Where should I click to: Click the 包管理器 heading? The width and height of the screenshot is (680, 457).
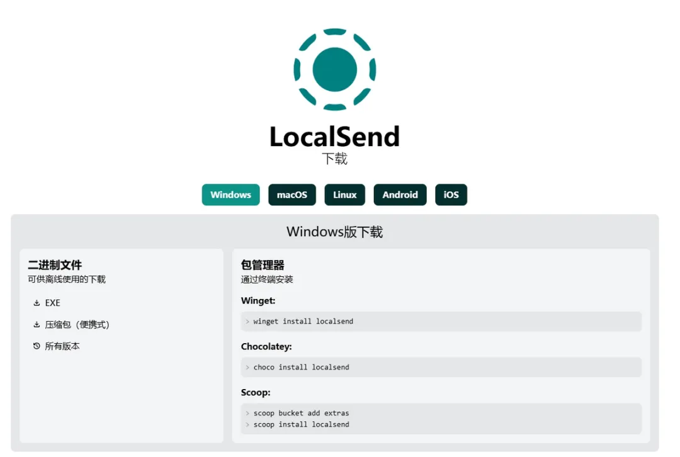pos(263,265)
